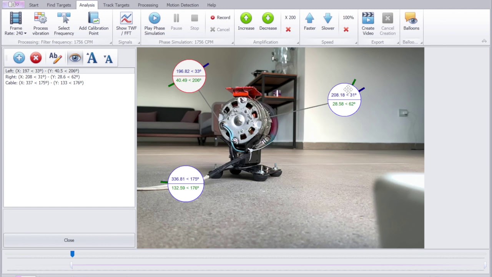Screen dimensions: 492x277
Task: Click the balloon reading 336.81 < 175º
Action: 185,184
